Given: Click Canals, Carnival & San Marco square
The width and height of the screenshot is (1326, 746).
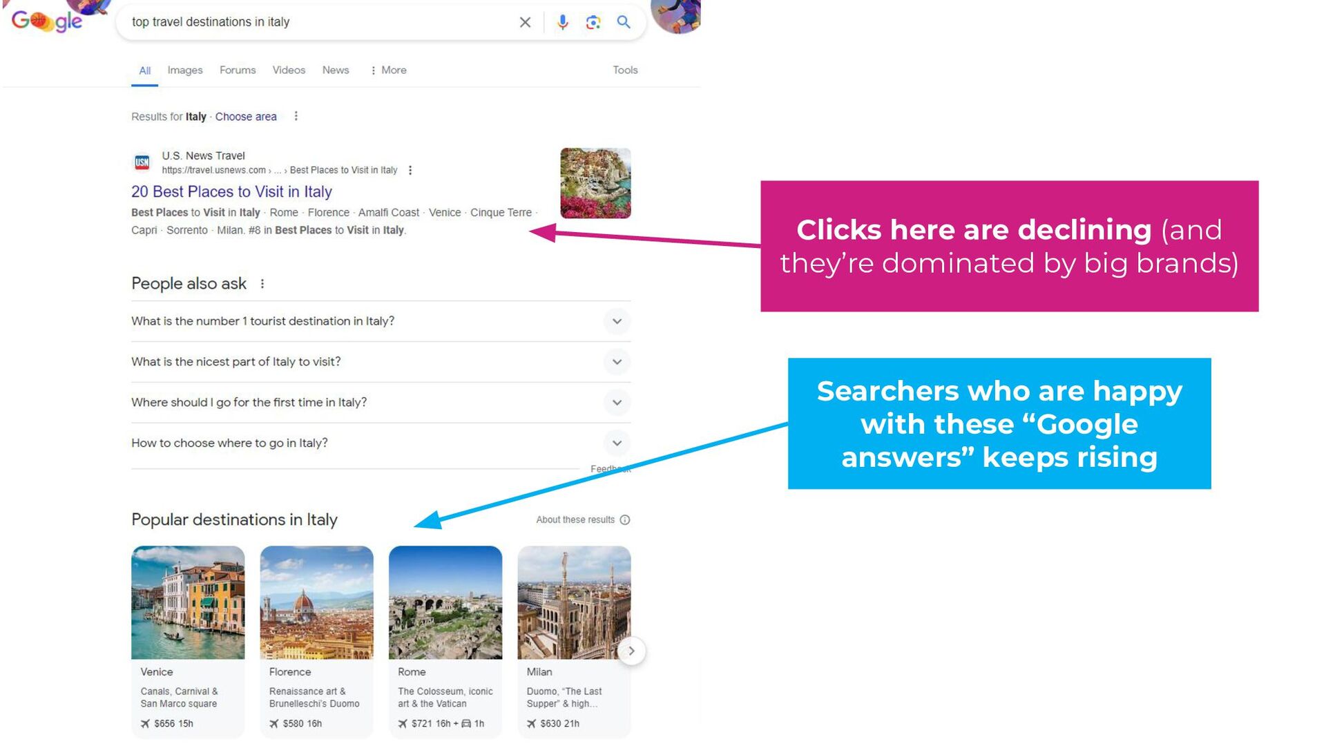Looking at the screenshot, I should tap(179, 698).
